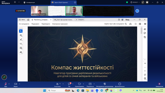
Task: Open the read aloud headphones icon
Action: pos(130,24)
